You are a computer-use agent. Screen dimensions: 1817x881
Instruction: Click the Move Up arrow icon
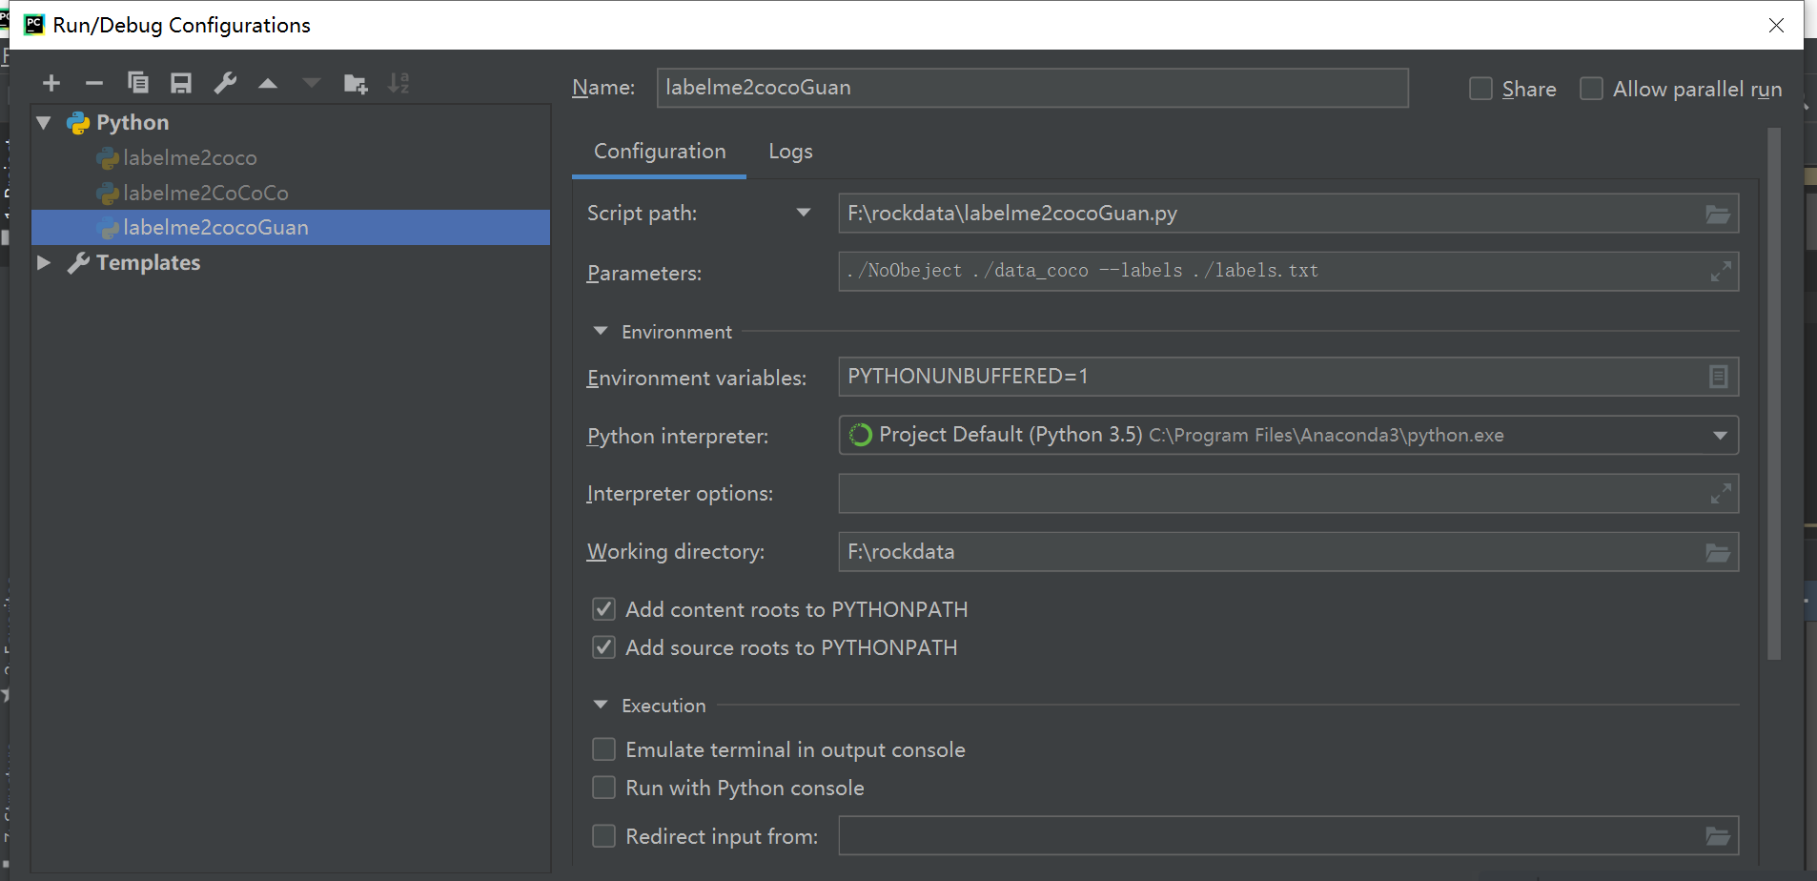268,84
